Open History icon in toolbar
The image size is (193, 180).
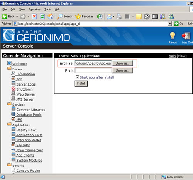[x=100, y=17]
